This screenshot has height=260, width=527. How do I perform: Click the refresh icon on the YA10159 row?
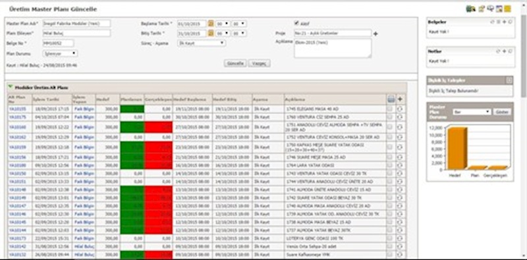400,147
